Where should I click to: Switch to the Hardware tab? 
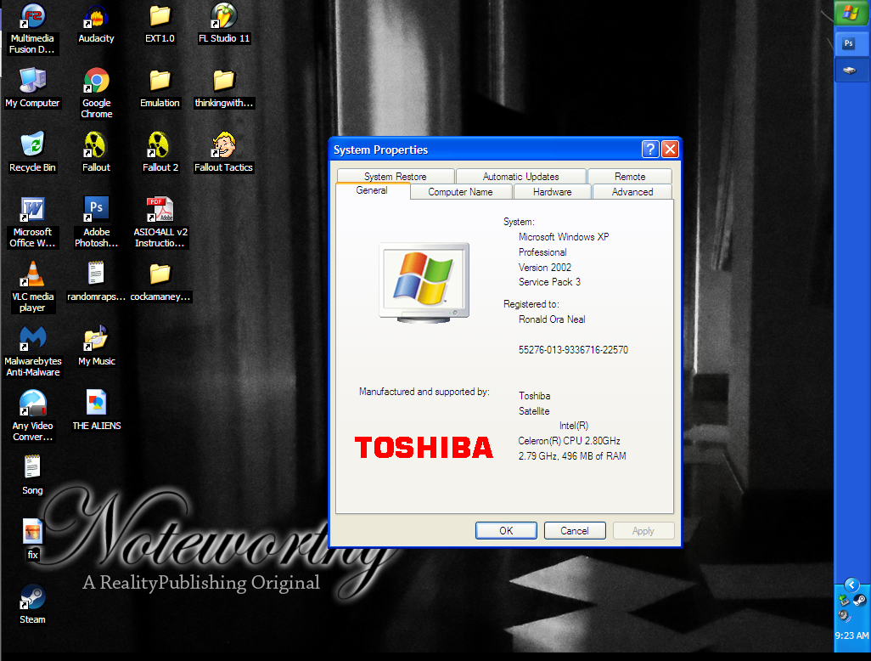[552, 192]
